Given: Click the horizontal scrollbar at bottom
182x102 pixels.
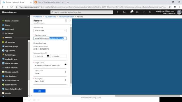Looking at the screenshot, I should point(147,96).
